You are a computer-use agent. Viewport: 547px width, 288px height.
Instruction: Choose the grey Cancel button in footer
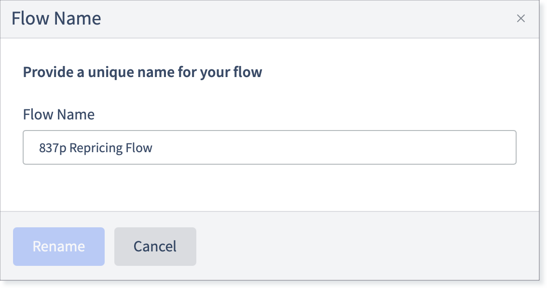tap(155, 247)
